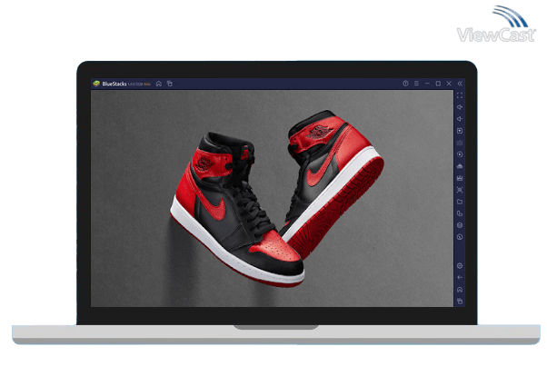The height and width of the screenshot is (376, 547).
Task: Collapse the side toolbar with double chevron
Action: coord(460,84)
